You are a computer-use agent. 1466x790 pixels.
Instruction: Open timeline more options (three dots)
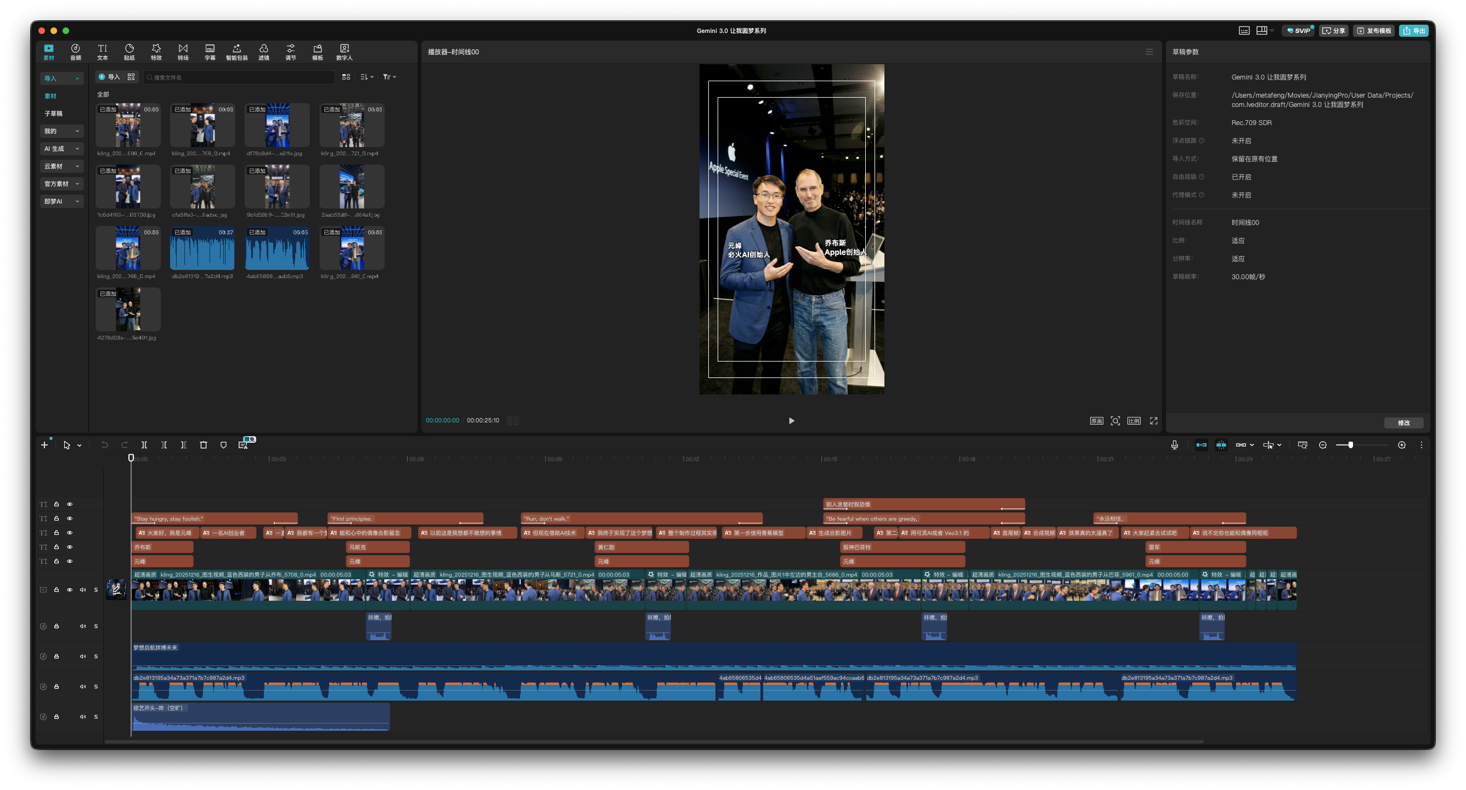tap(1421, 445)
